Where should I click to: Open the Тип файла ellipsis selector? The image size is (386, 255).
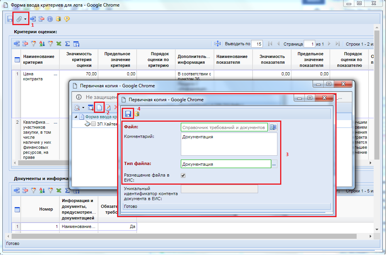coord(274,164)
